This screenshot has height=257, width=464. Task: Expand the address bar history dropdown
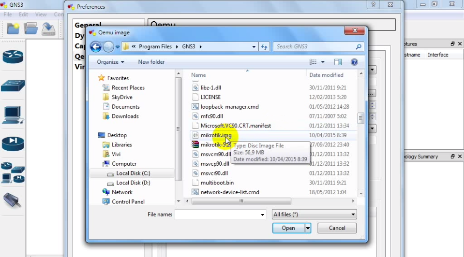click(254, 47)
